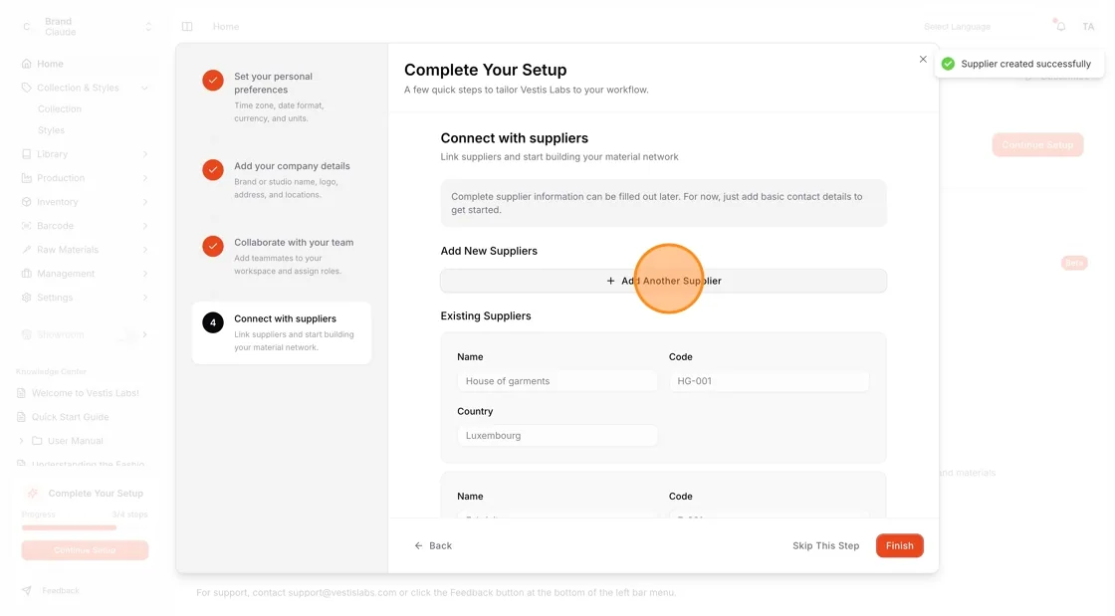The height and width of the screenshot is (616, 1115).
Task: Open the TA user avatar
Action: (x=1088, y=26)
